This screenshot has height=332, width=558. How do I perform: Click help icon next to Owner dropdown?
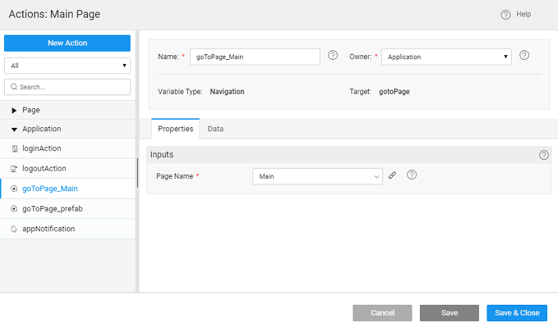[524, 56]
